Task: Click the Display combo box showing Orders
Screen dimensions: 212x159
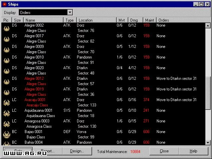Action: coord(46,12)
